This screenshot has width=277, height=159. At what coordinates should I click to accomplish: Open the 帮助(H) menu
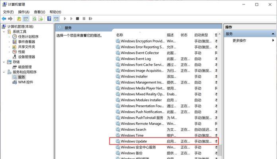point(55,12)
